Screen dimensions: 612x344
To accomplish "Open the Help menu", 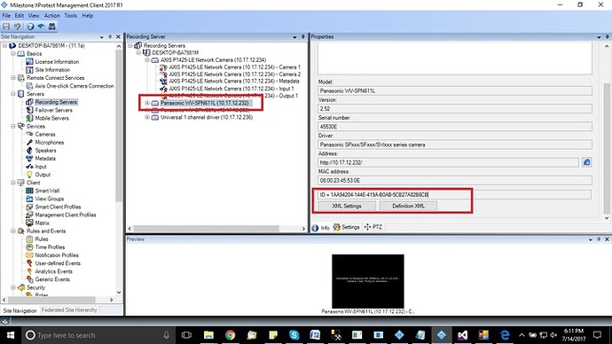I will (x=88, y=16).
